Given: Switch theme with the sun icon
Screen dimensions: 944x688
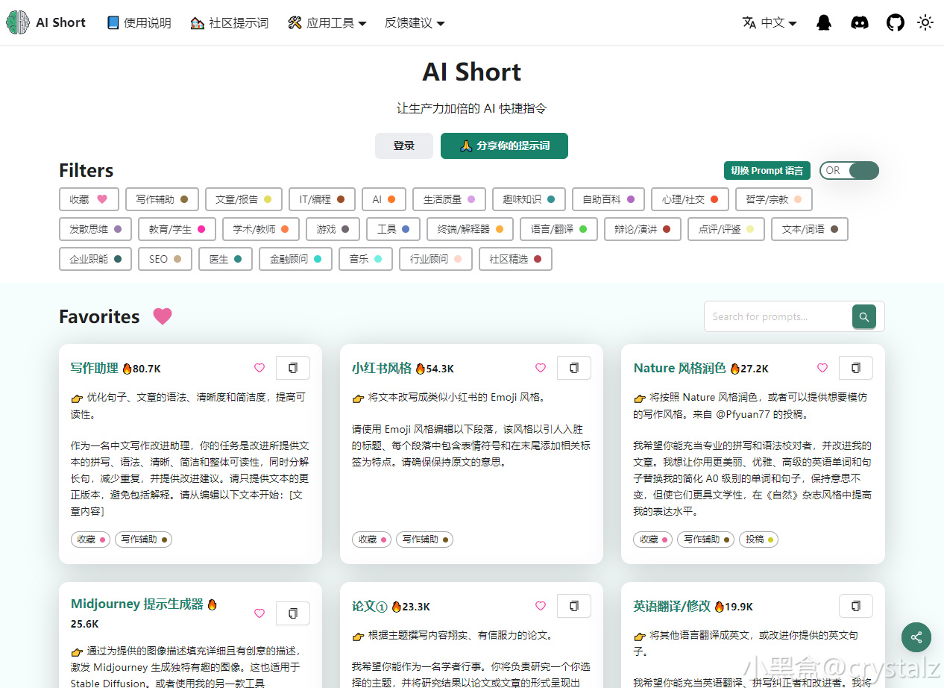Looking at the screenshot, I should [x=925, y=22].
